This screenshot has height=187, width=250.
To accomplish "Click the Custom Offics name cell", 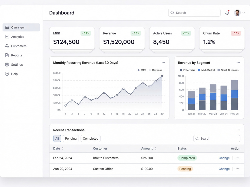I will tap(103, 169).
